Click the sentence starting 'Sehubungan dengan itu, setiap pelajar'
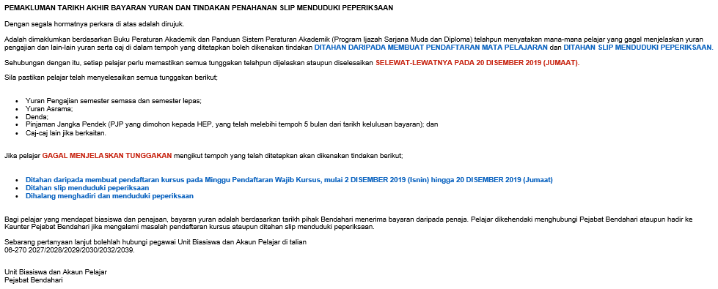This screenshot has height=289, width=718. coord(292,63)
